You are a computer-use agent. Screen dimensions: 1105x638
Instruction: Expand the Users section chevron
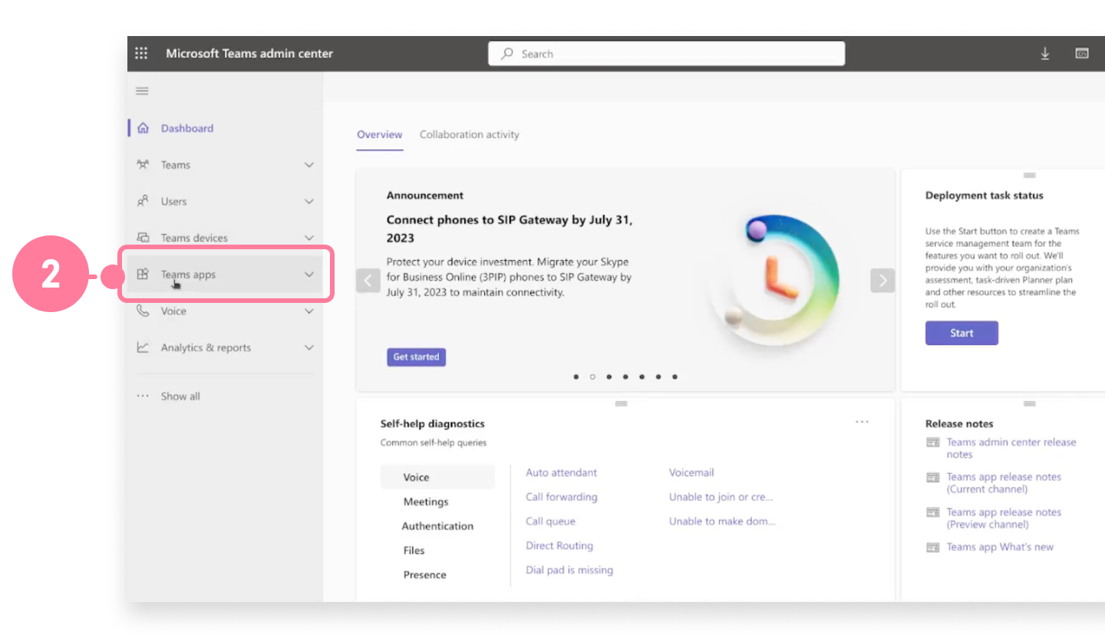point(309,202)
